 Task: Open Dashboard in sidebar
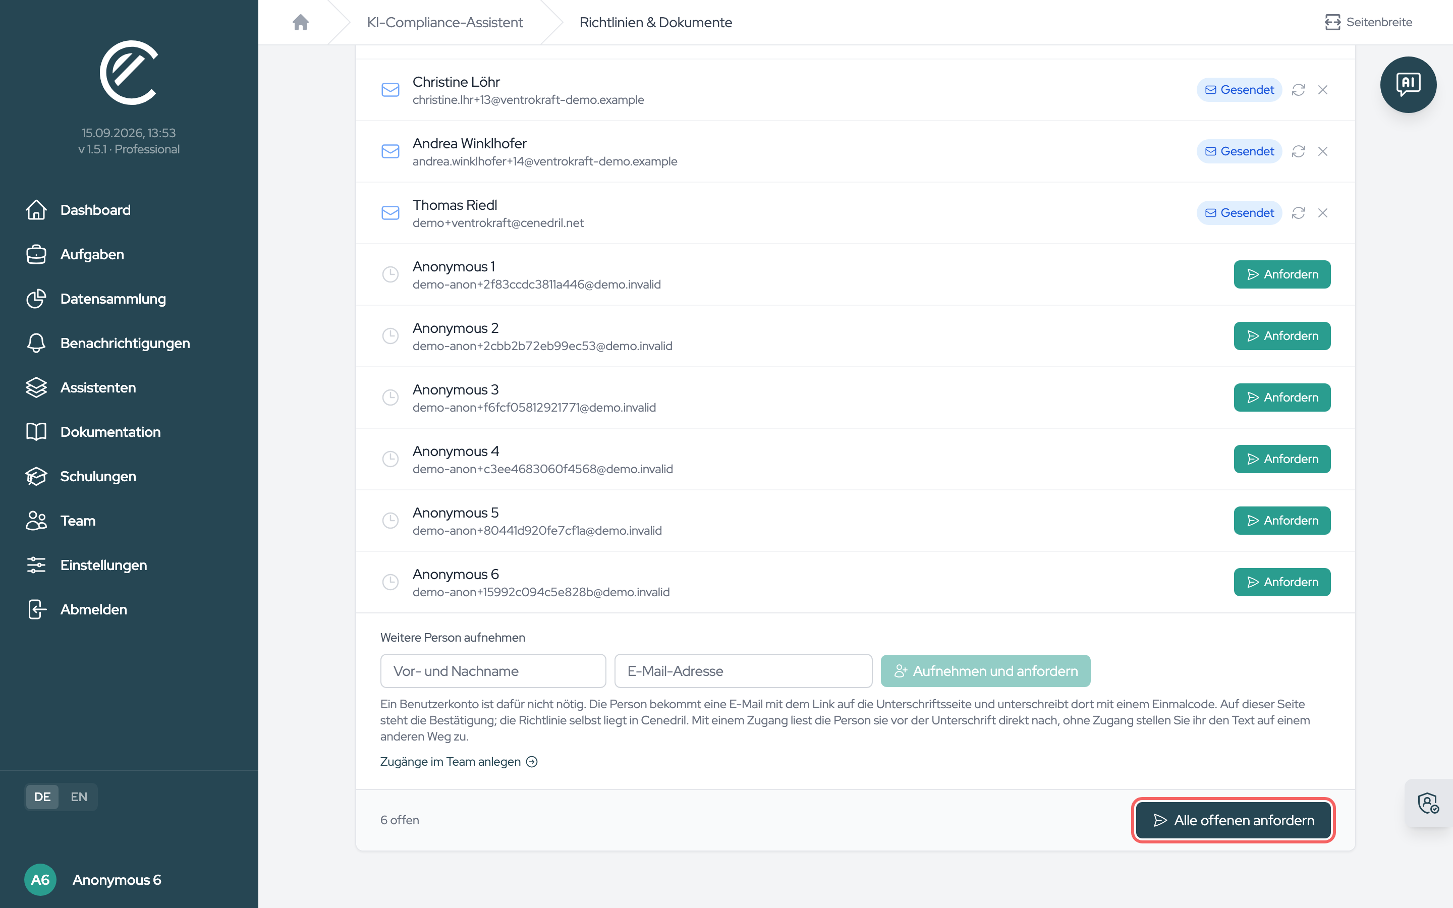78,210
